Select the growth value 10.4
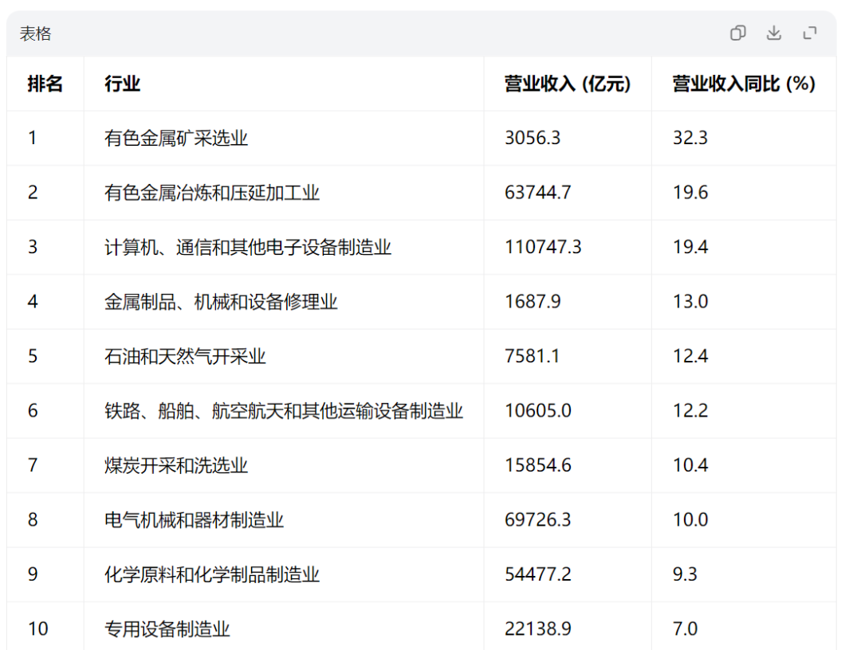The height and width of the screenshot is (650, 861). click(x=690, y=465)
